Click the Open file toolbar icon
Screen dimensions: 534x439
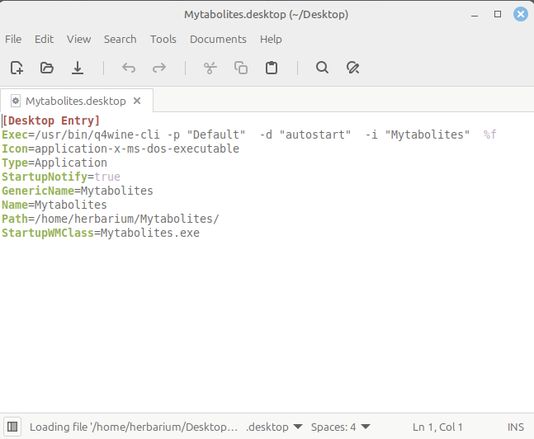47,68
